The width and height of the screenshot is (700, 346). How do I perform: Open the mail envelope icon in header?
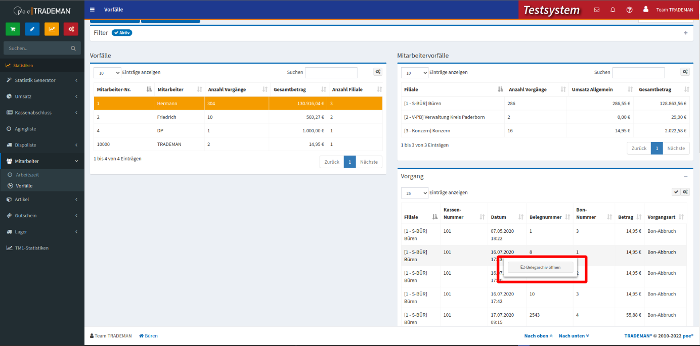point(597,10)
